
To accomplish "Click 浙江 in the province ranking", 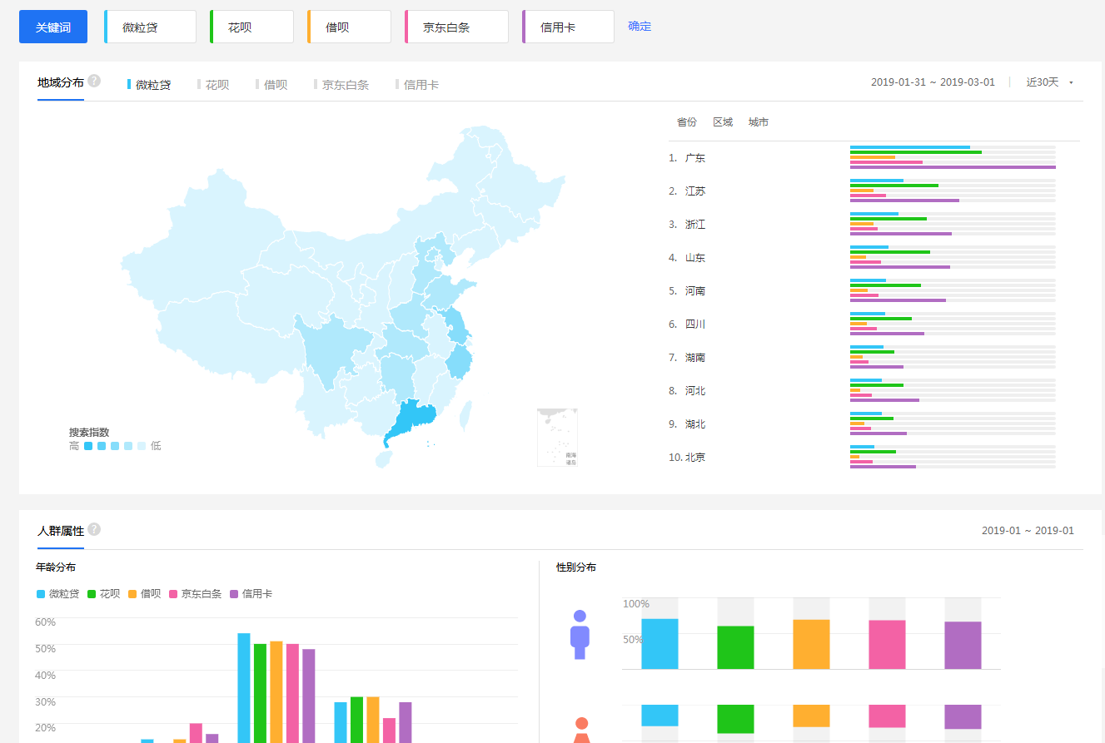I will 695,225.
